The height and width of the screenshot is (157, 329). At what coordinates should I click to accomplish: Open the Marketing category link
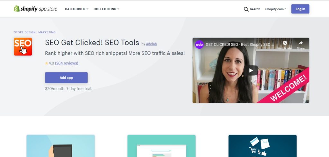pyautogui.click(x=47, y=32)
